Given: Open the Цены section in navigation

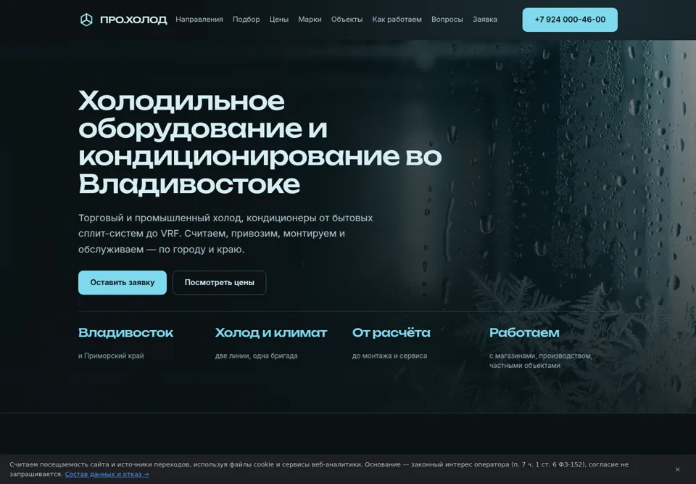Looking at the screenshot, I should [x=278, y=20].
